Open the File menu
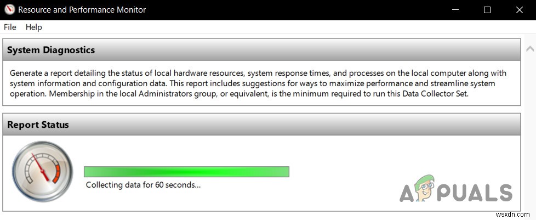Viewport: 536px width, 220px height. 10,27
